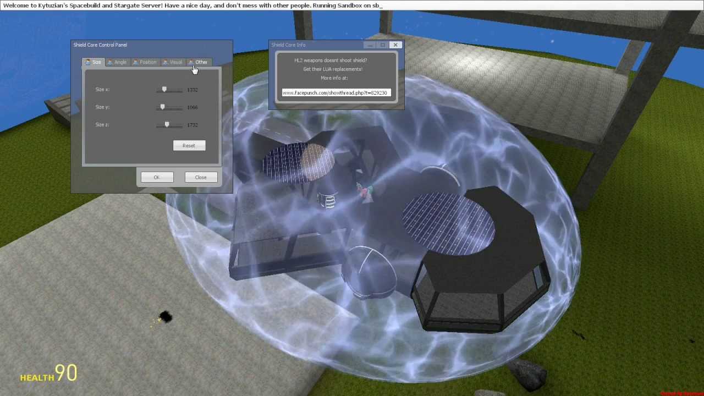Maximize the Shield Core Info window
The width and height of the screenshot is (704, 396).
pyautogui.click(x=383, y=45)
